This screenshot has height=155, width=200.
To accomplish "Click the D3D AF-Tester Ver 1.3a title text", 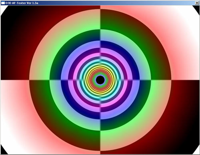I will point(22,3).
